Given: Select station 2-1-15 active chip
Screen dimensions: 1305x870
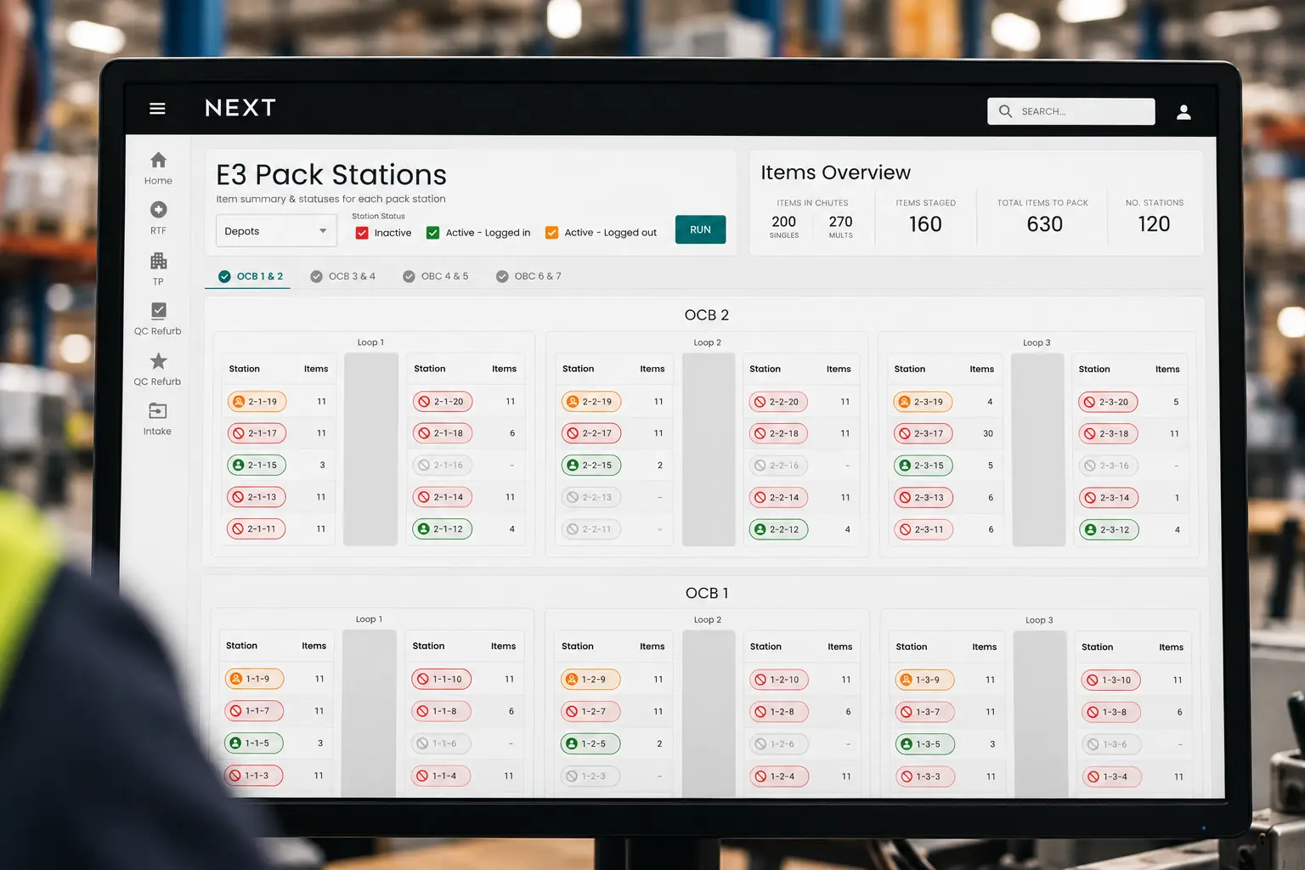Looking at the screenshot, I should [257, 466].
